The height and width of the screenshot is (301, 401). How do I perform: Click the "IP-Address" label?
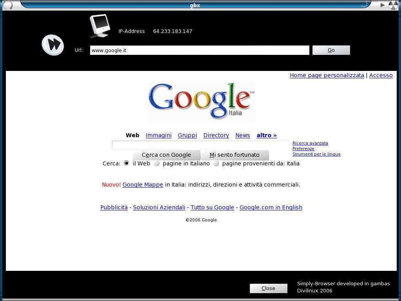click(132, 31)
